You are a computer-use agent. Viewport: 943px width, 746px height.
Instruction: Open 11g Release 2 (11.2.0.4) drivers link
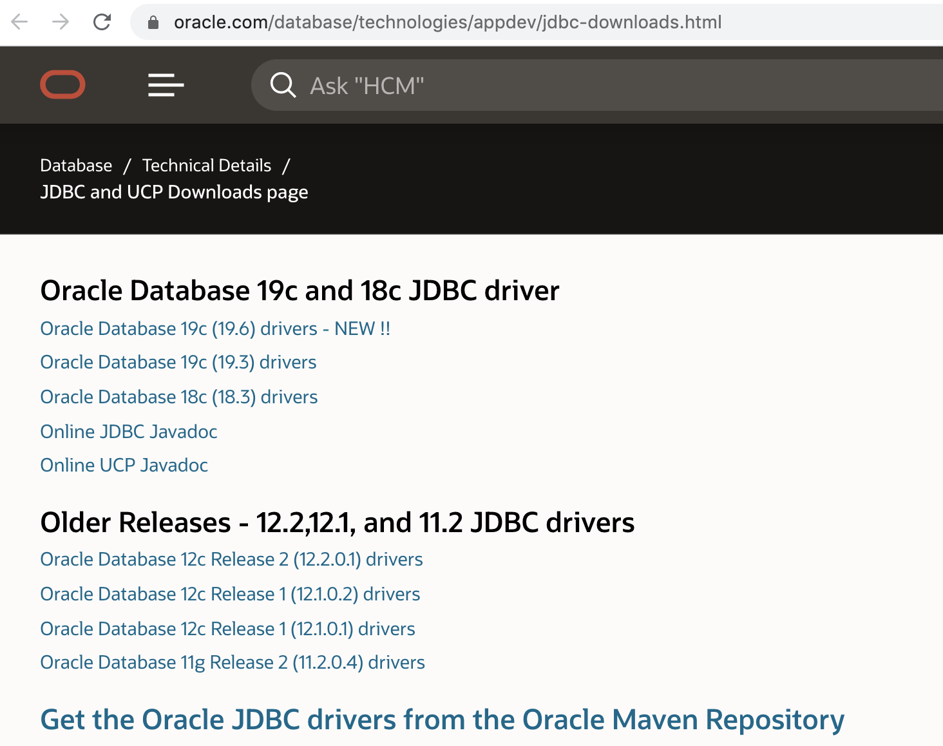point(233,662)
